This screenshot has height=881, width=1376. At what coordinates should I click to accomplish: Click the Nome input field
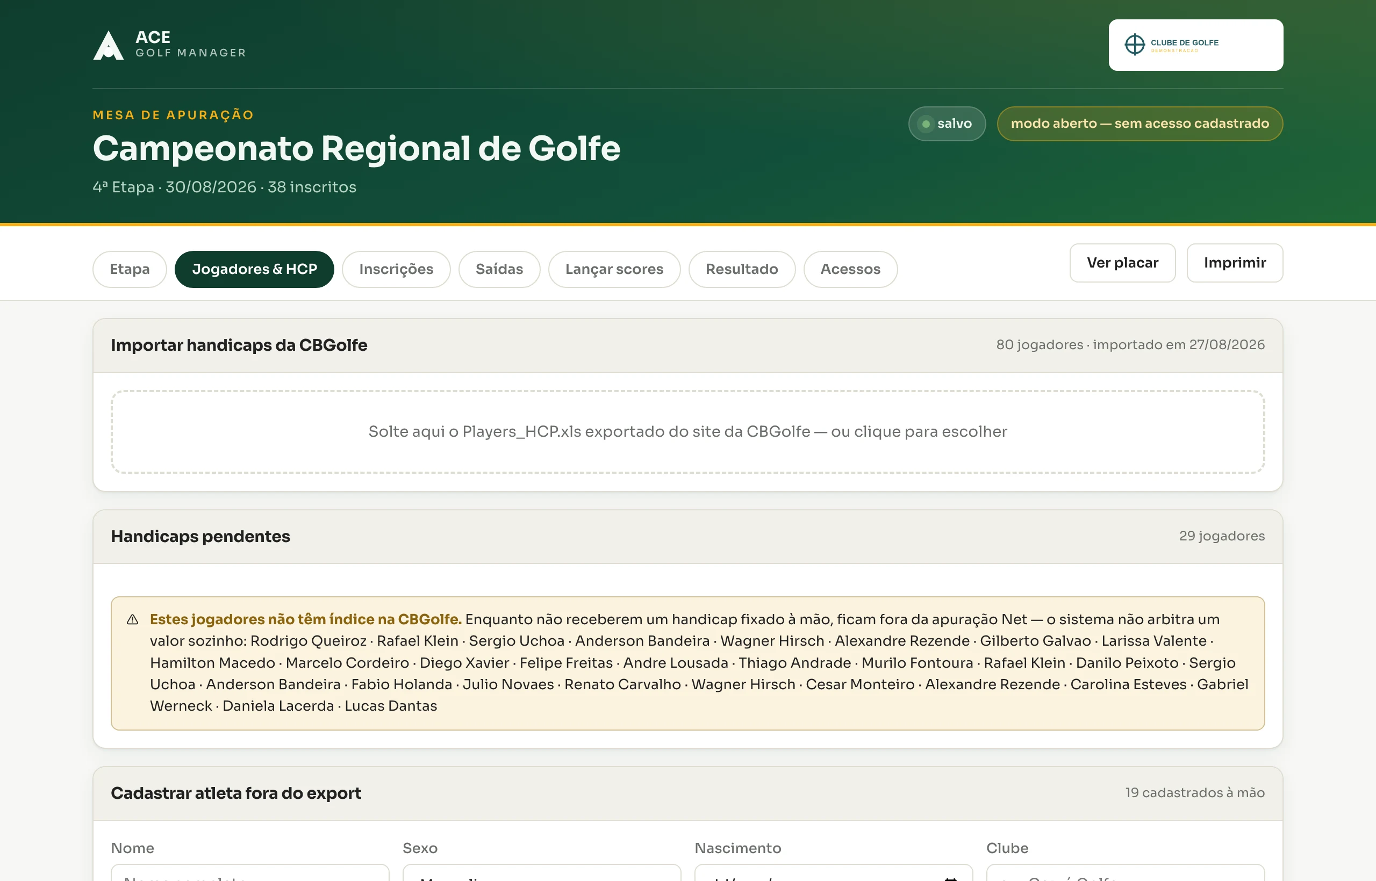tap(249, 872)
